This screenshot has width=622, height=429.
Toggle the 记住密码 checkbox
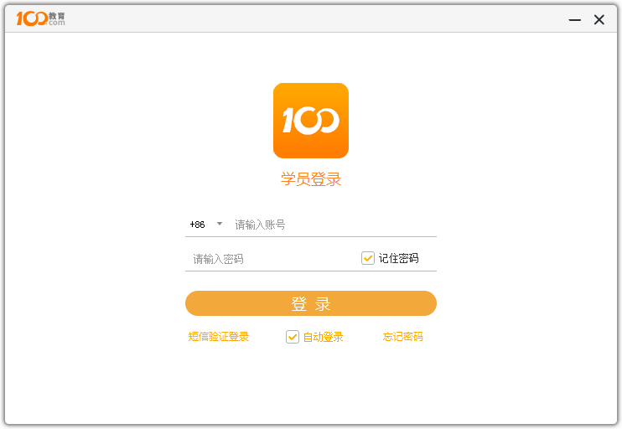click(x=368, y=258)
